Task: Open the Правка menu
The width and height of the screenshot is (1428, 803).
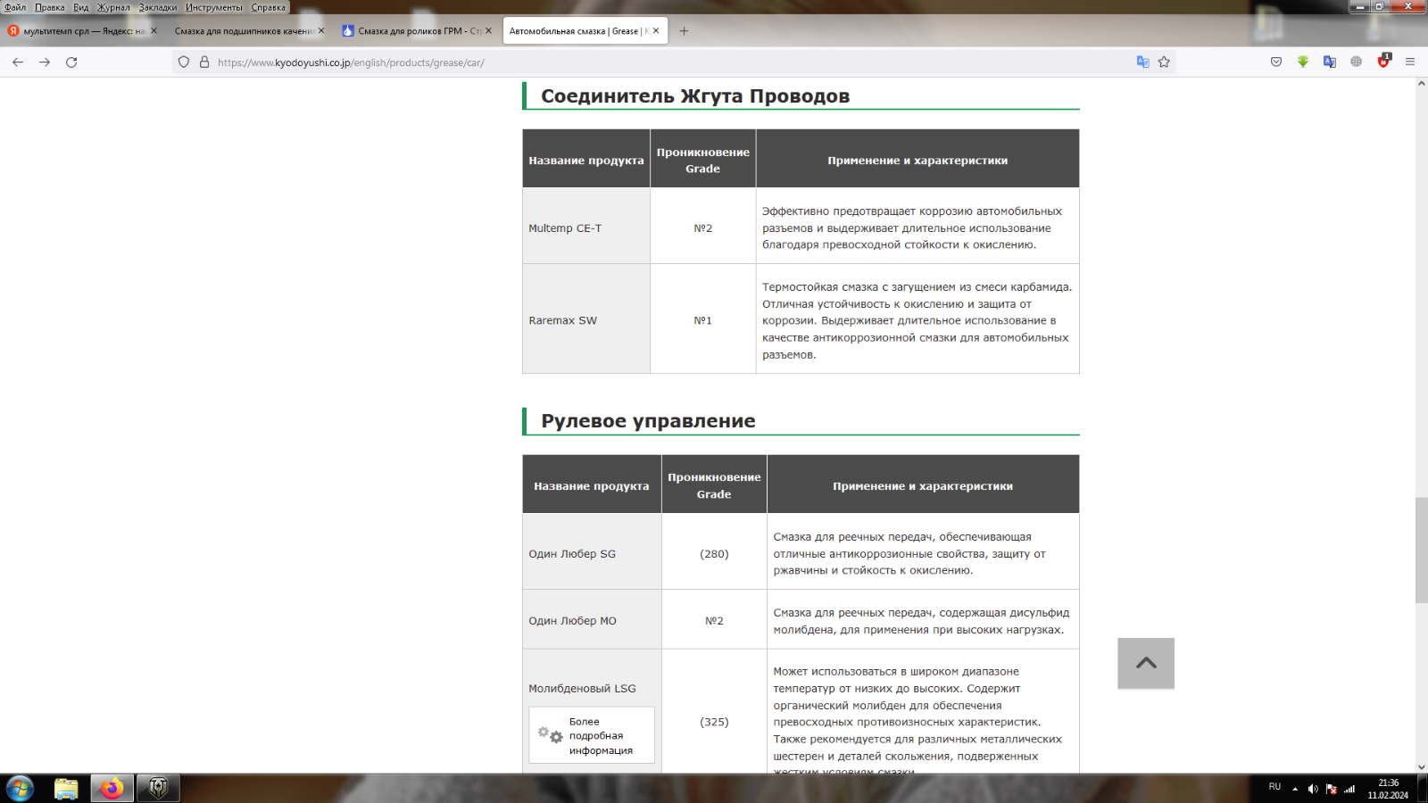Action: [50, 7]
